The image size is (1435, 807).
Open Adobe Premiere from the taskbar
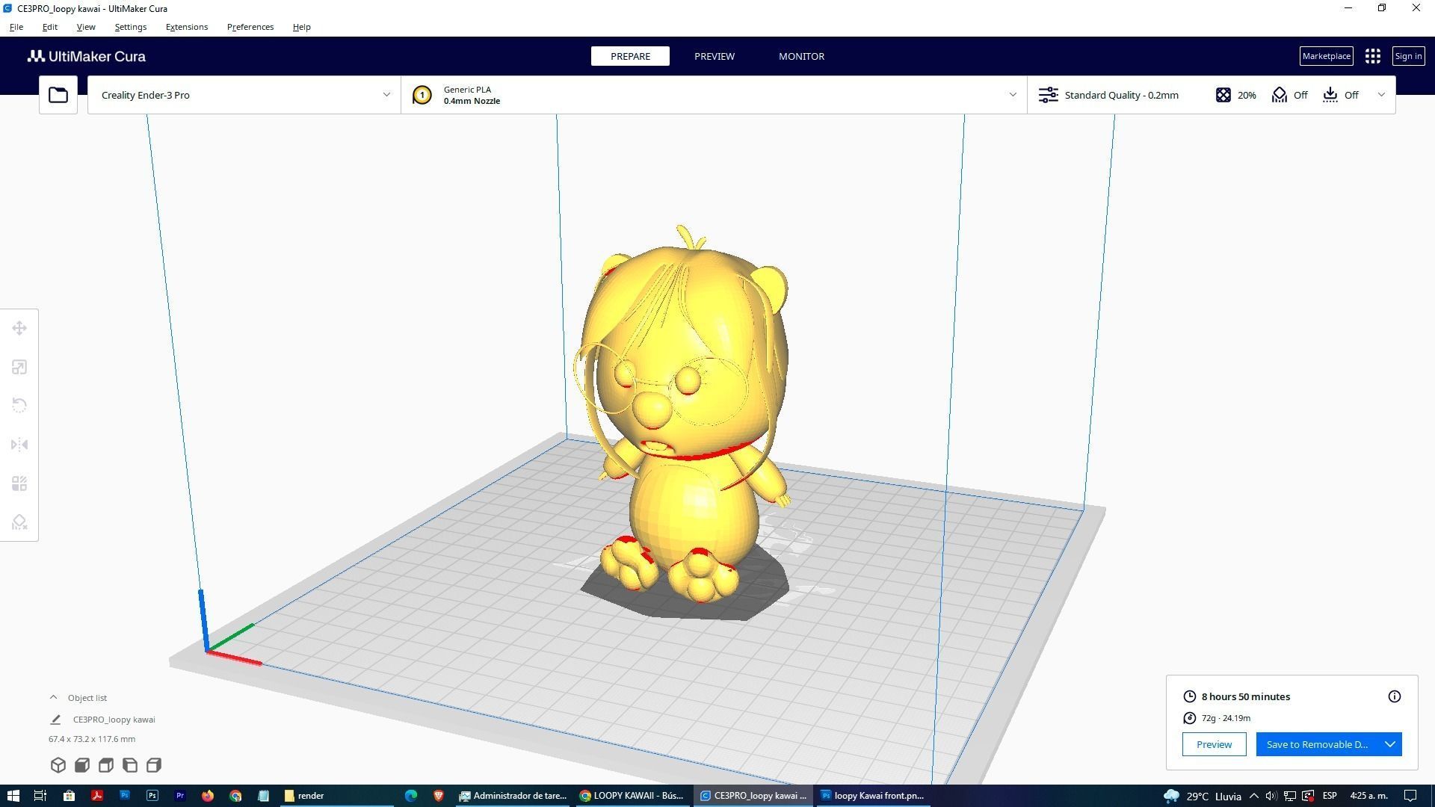pyautogui.click(x=180, y=796)
